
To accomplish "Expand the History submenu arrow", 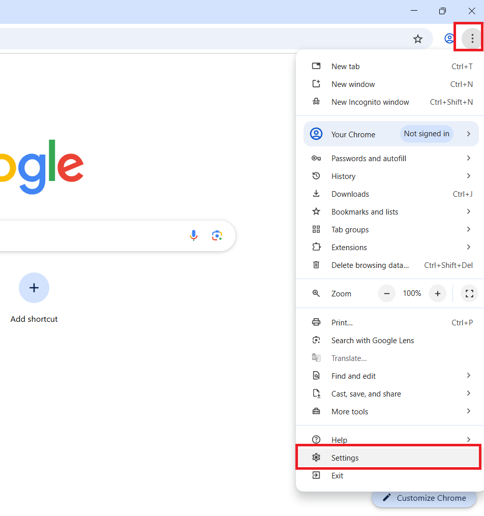I will 469,176.
